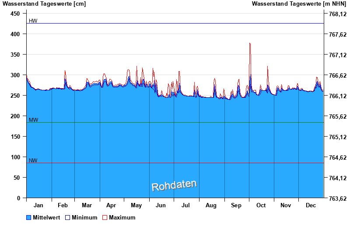350x240 pixels.
Task: Click the Feb month label
Action: coord(63,205)
